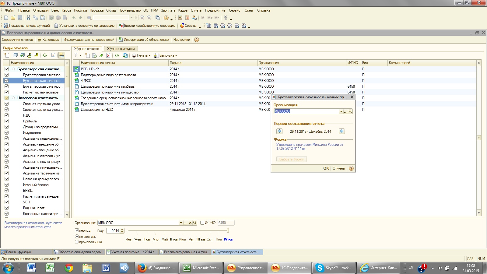Select the произвольный radio button

click(x=77, y=242)
